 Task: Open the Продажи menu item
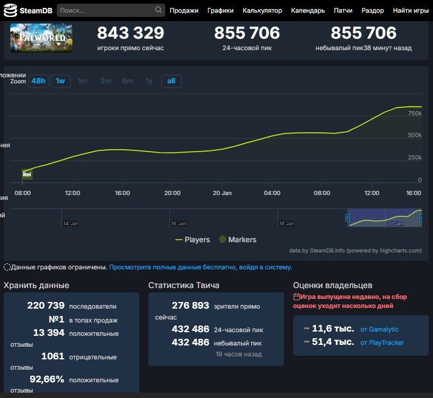[184, 10]
